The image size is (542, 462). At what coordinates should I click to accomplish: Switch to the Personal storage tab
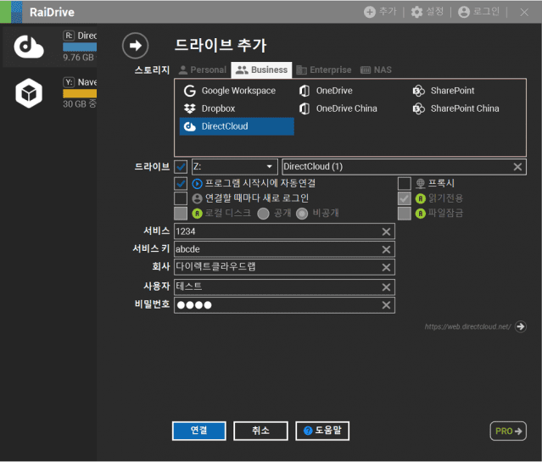click(x=203, y=70)
